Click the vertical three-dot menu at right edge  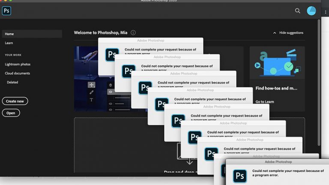pyautogui.click(x=326, y=12)
